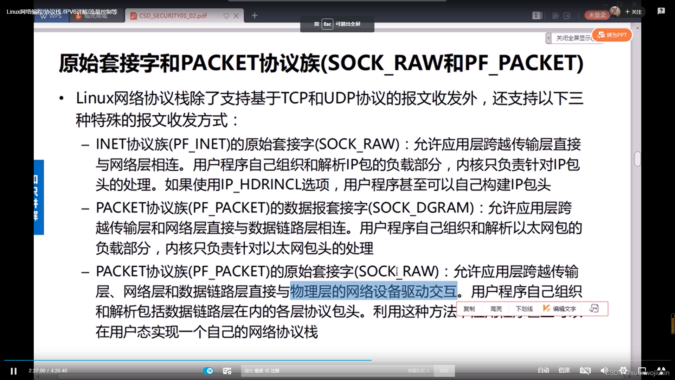Pause the video playback
The height and width of the screenshot is (380, 675).
13,371
